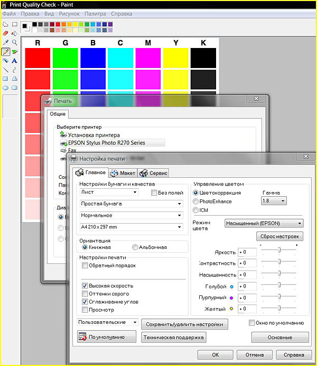Pick the black swatch in Paint palette
Viewport: 317px width, 366px height.
tap(34, 24)
